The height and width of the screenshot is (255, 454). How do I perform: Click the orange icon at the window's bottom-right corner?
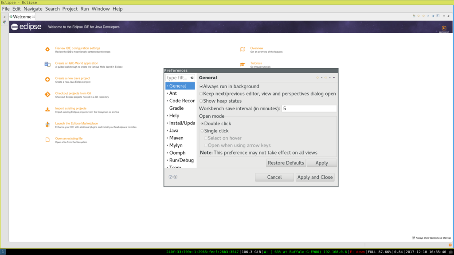[x=450, y=245]
